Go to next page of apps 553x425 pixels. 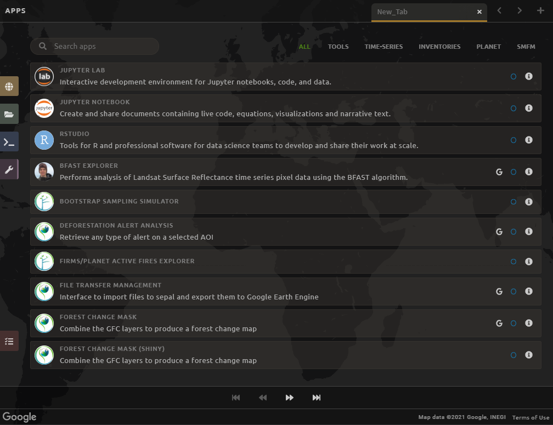290,398
